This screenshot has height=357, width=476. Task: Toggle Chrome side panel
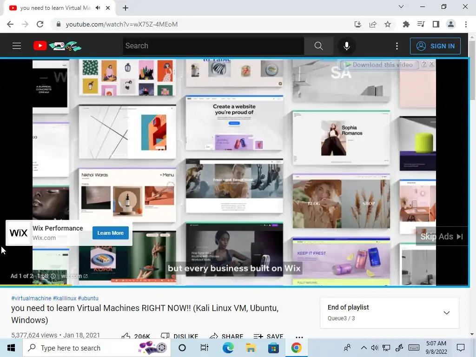436,24
